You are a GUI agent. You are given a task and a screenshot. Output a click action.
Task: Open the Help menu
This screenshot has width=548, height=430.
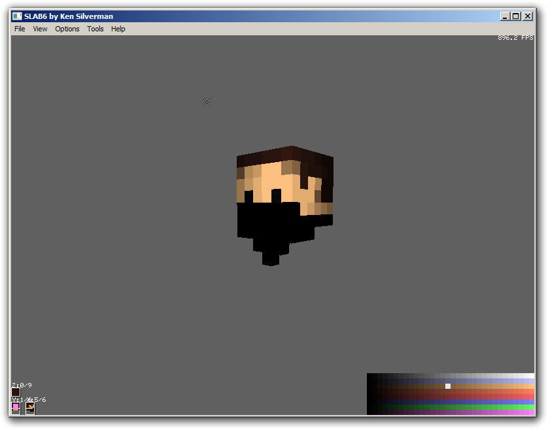(118, 29)
